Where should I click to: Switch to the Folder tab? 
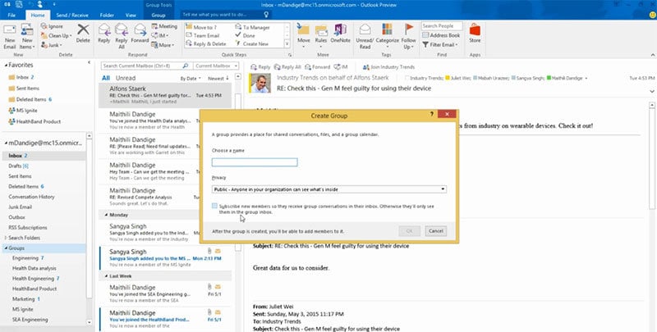tap(107, 15)
